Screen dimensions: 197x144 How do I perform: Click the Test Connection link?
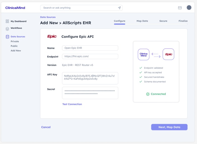tap(72, 104)
